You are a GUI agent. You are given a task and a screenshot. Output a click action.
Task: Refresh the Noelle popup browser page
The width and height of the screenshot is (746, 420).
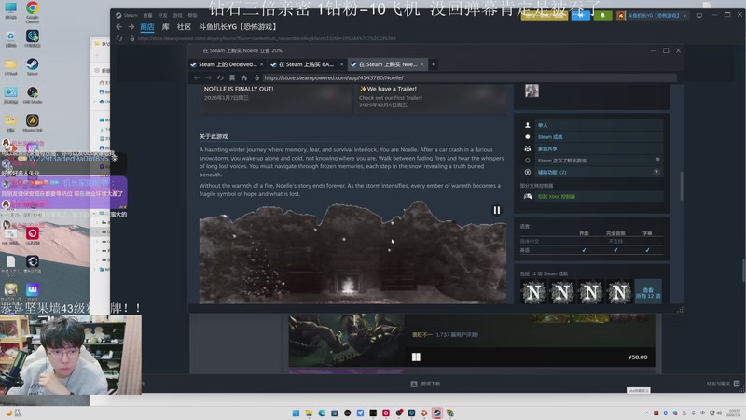(x=220, y=77)
